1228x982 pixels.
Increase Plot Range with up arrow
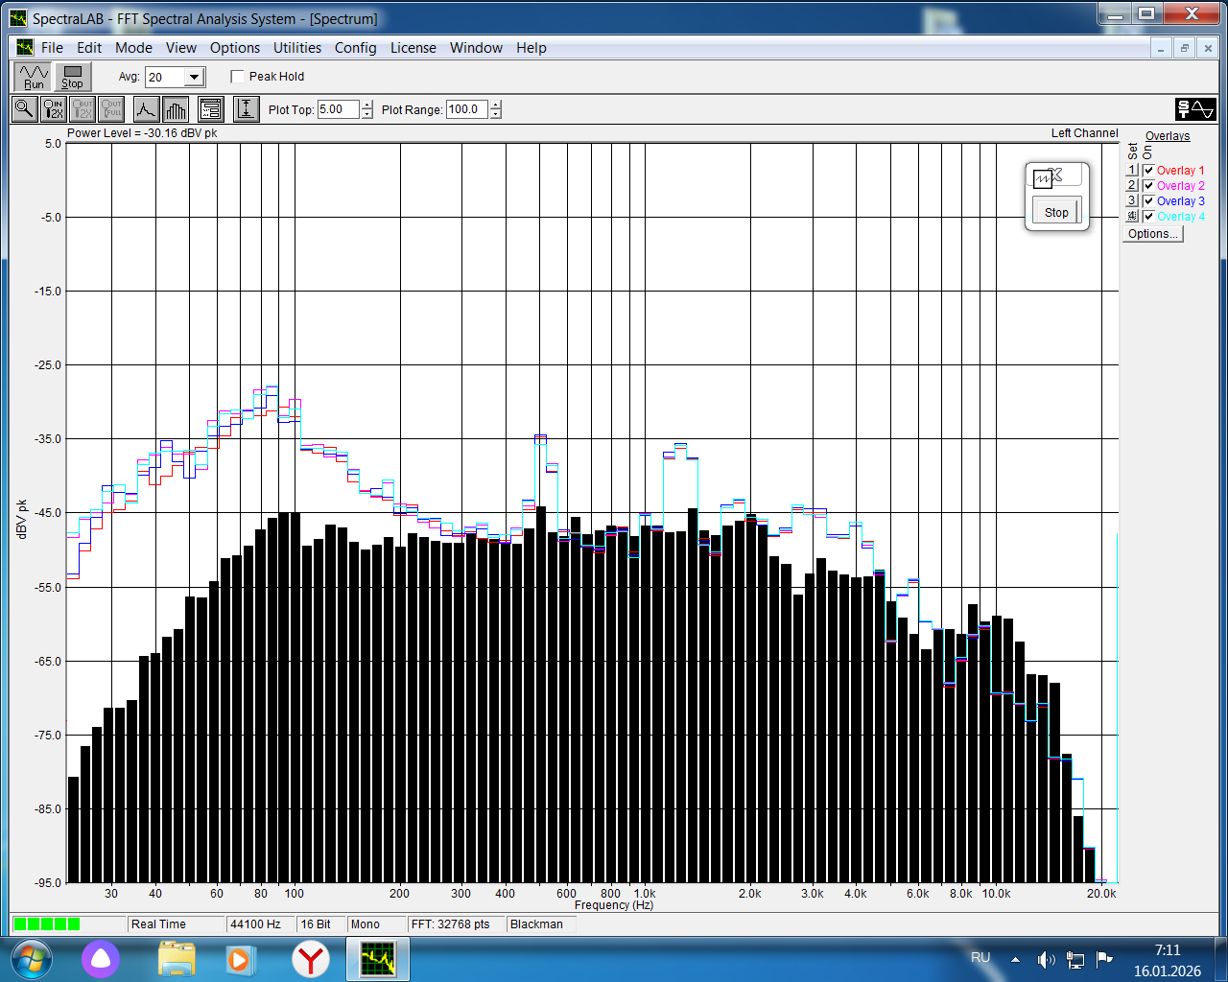[x=496, y=105]
